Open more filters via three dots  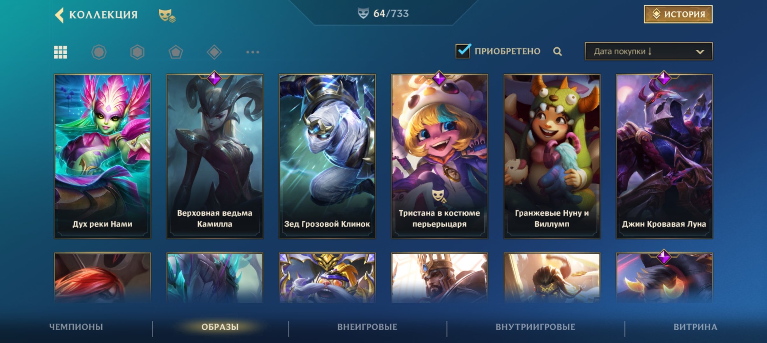coord(253,52)
